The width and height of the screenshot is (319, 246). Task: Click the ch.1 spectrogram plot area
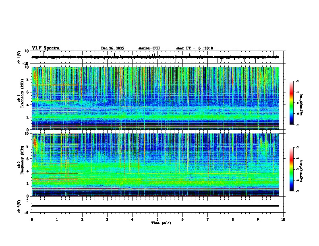pyautogui.click(x=155, y=98)
